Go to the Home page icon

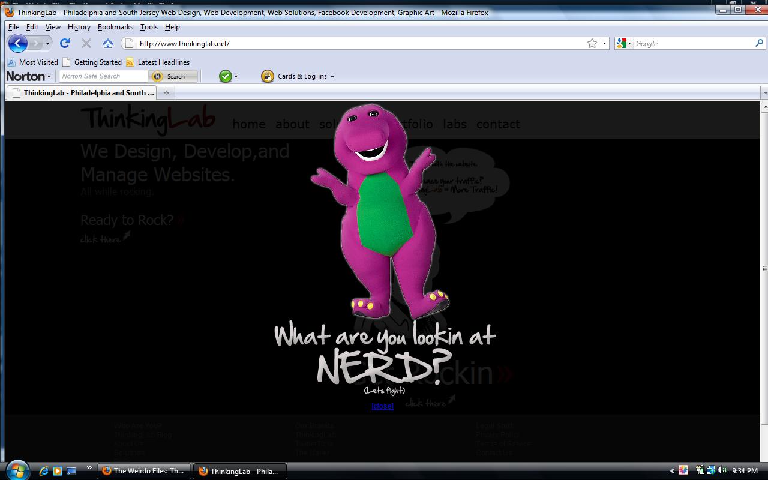click(108, 43)
